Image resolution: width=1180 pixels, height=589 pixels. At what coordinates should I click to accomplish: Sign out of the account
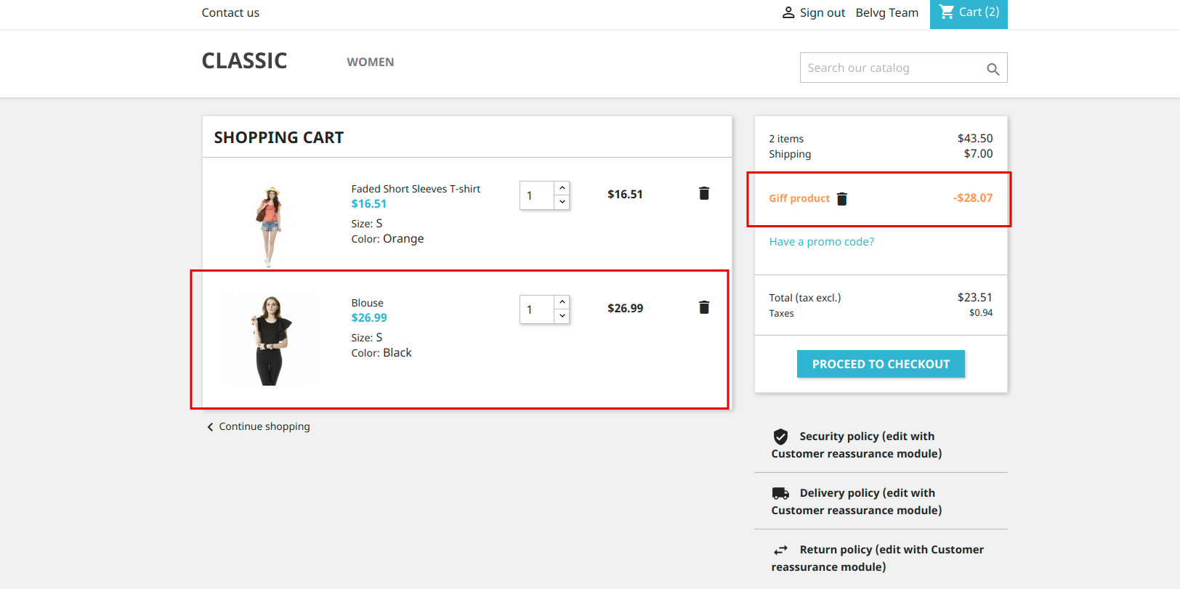coord(823,12)
